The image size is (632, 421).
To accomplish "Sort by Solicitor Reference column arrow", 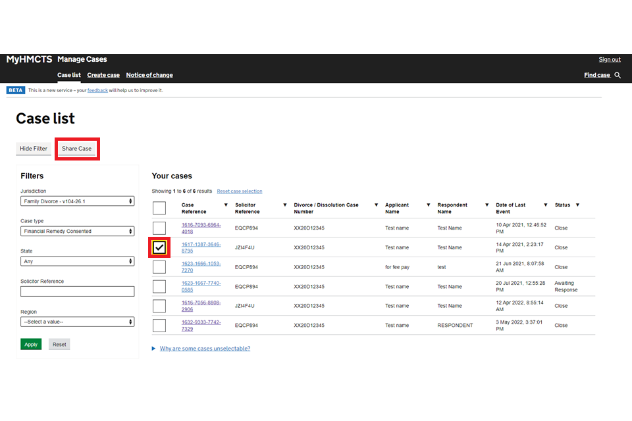I will pos(284,205).
